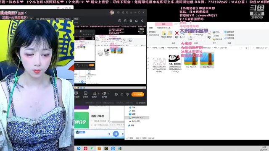This screenshot has width=269, height=151.
Task: Click the file explorer search field
Action: (x=259, y=48)
